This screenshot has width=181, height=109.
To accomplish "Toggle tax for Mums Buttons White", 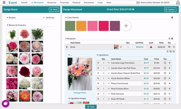I will pyautogui.click(x=165, y=78).
